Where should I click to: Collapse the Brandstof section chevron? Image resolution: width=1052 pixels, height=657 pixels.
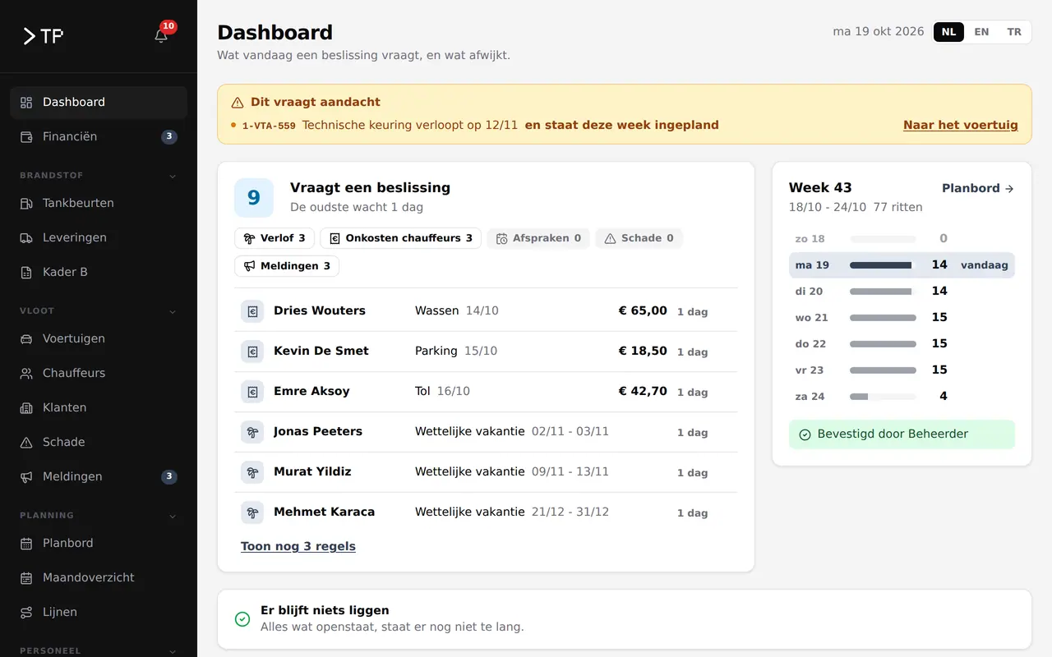click(173, 176)
